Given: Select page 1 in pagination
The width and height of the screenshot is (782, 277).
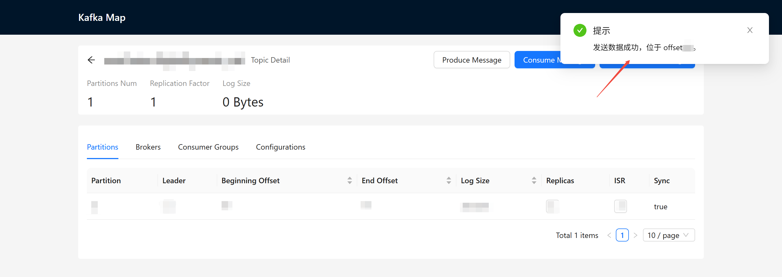Looking at the screenshot, I should 622,235.
